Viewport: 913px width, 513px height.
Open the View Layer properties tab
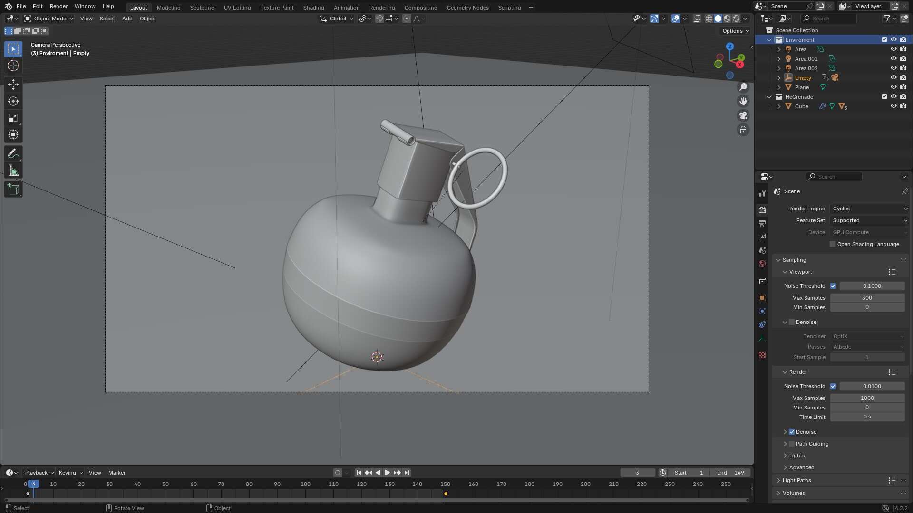tap(762, 237)
